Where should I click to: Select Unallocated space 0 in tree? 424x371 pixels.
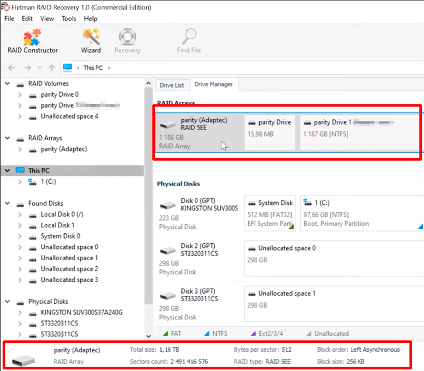pos(69,247)
